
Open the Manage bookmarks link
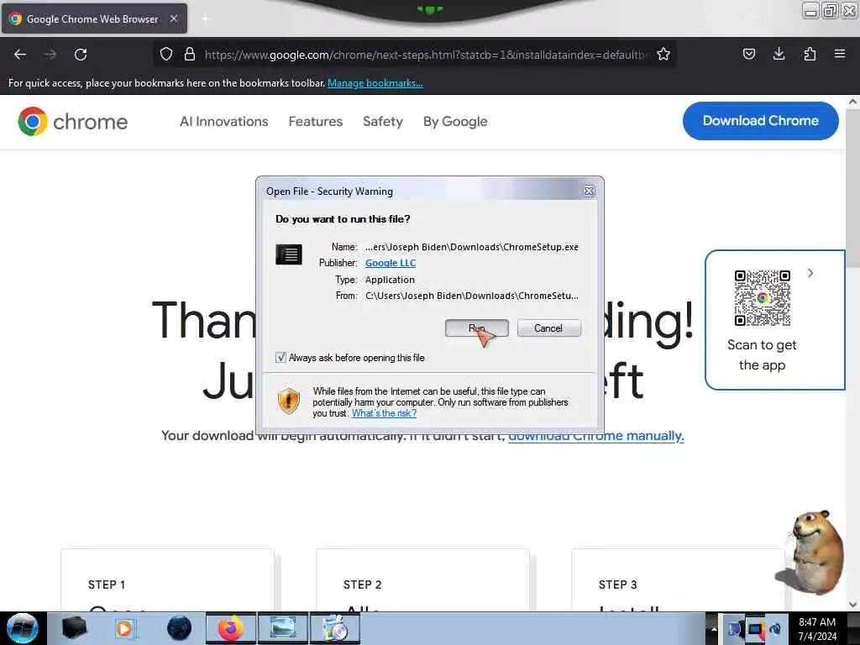click(x=375, y=83)
